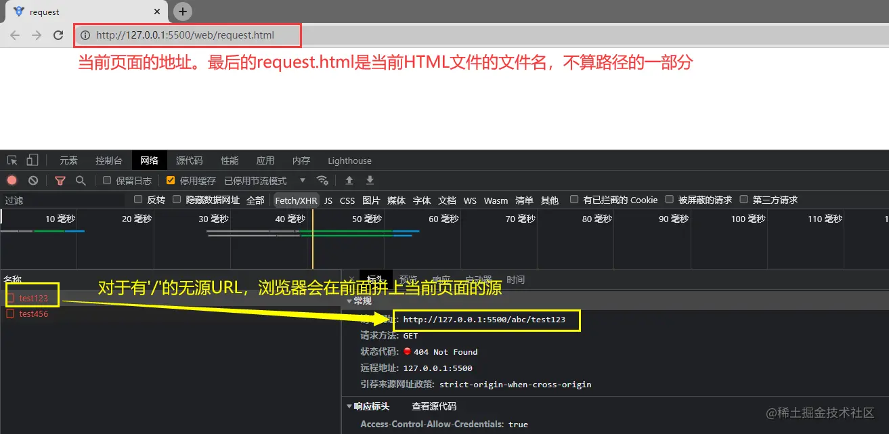Open the 源代码 tab
Viewport: 889px width, 434px height.
[190, 160]
